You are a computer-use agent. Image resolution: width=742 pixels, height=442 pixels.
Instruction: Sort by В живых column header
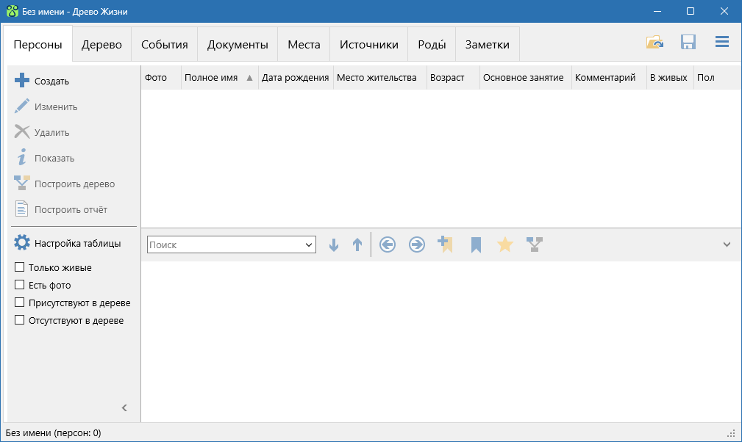(x=670, y=77)
